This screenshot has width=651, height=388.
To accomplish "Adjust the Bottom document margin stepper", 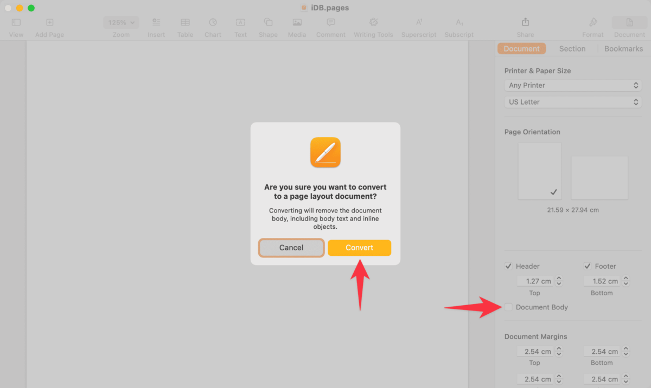I will pos(626,351).
